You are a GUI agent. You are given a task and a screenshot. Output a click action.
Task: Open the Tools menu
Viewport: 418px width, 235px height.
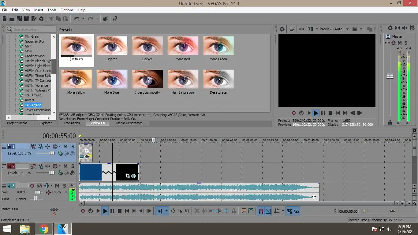[52, 10]
